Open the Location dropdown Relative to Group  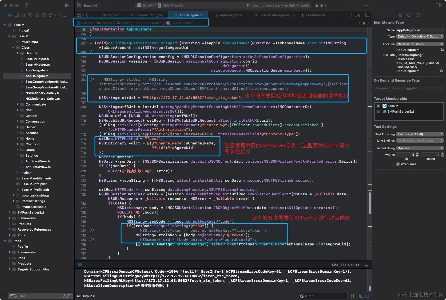(420, 44)
